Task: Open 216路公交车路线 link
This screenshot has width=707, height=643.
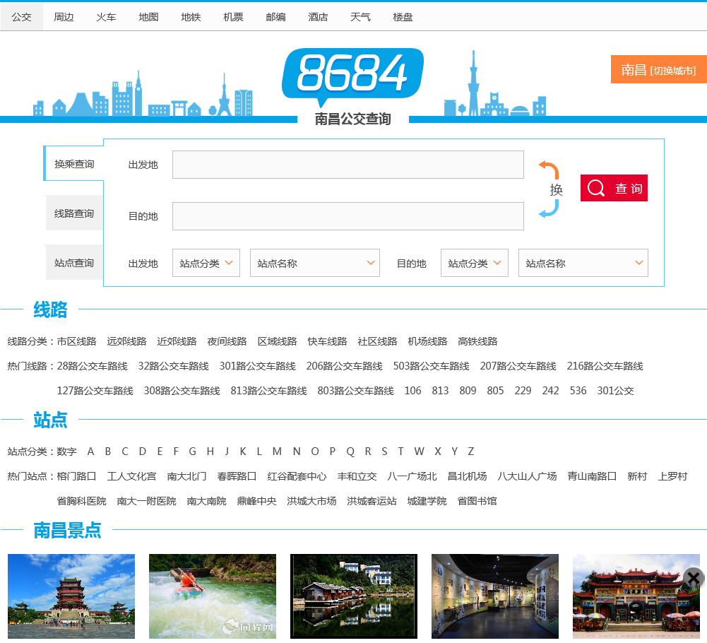Action: [x=605, y=366]
